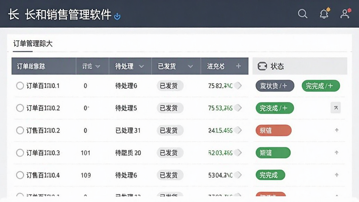
Task: Click 已发货 pill in 已处理31 row
Action: pos(170,130)
